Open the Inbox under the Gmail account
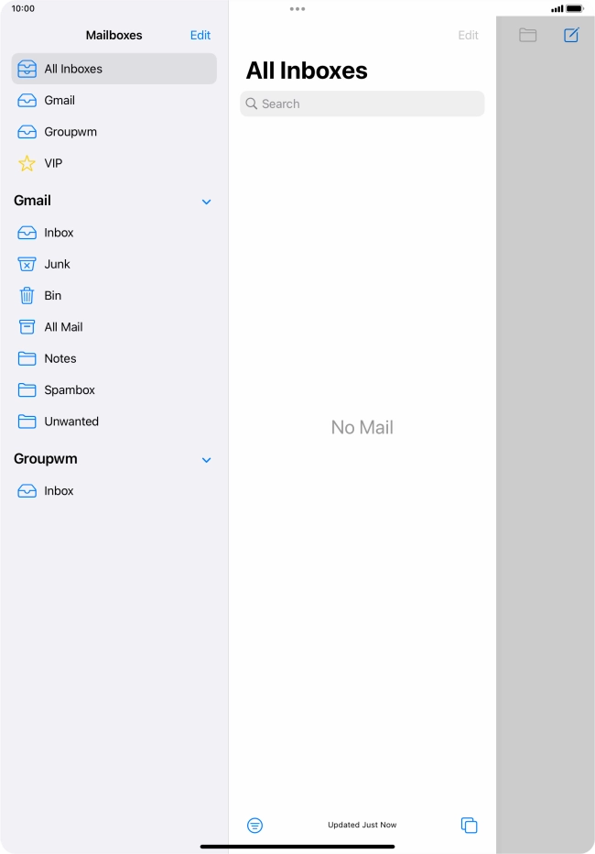 pyautogui.click(x=114, y=233)
